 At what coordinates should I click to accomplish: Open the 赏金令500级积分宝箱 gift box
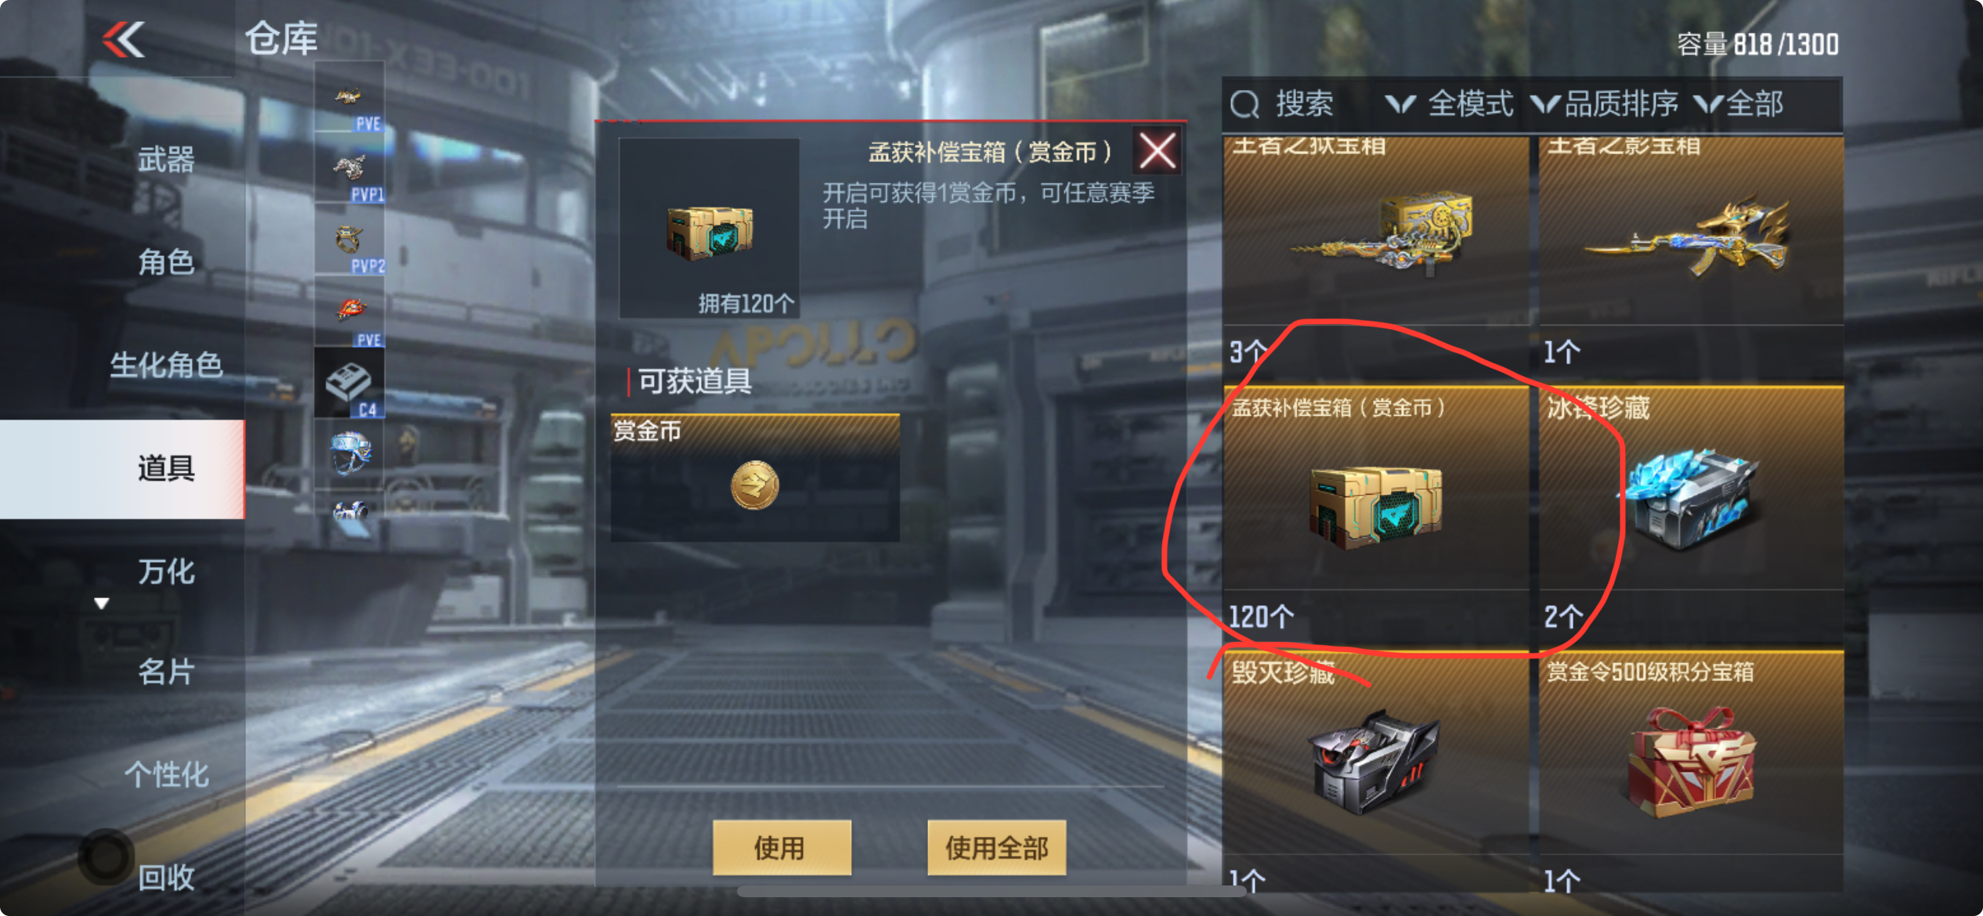point(1692,763)
